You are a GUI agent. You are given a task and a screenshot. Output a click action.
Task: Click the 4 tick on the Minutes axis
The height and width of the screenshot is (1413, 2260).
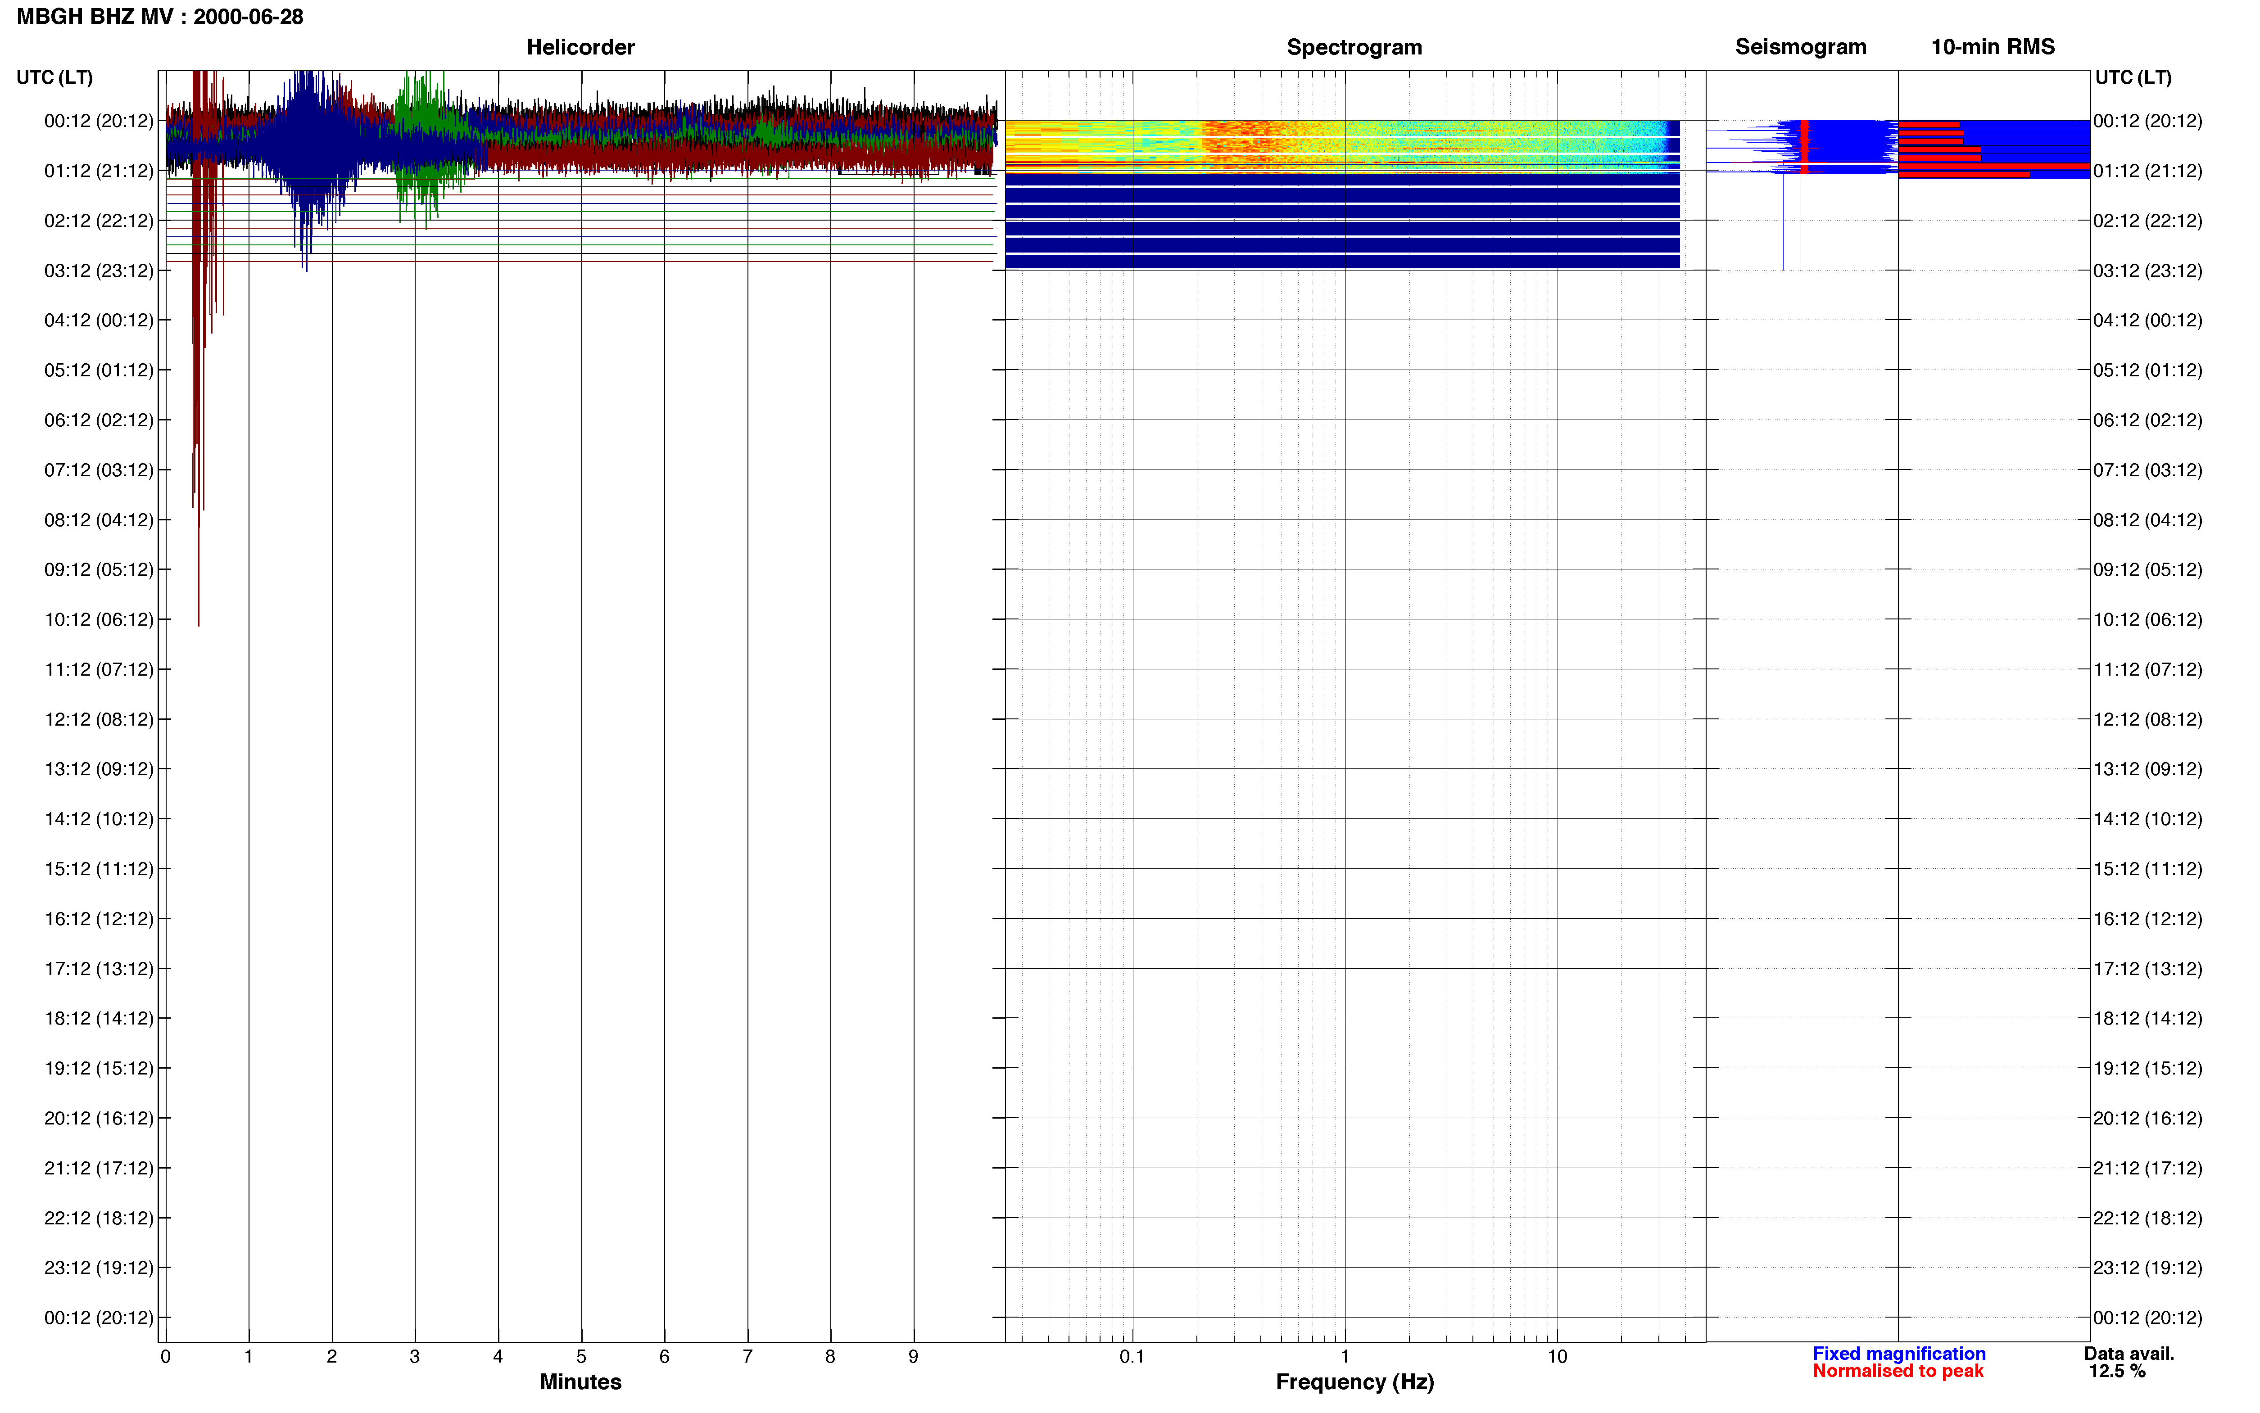tap(498, 1357)
